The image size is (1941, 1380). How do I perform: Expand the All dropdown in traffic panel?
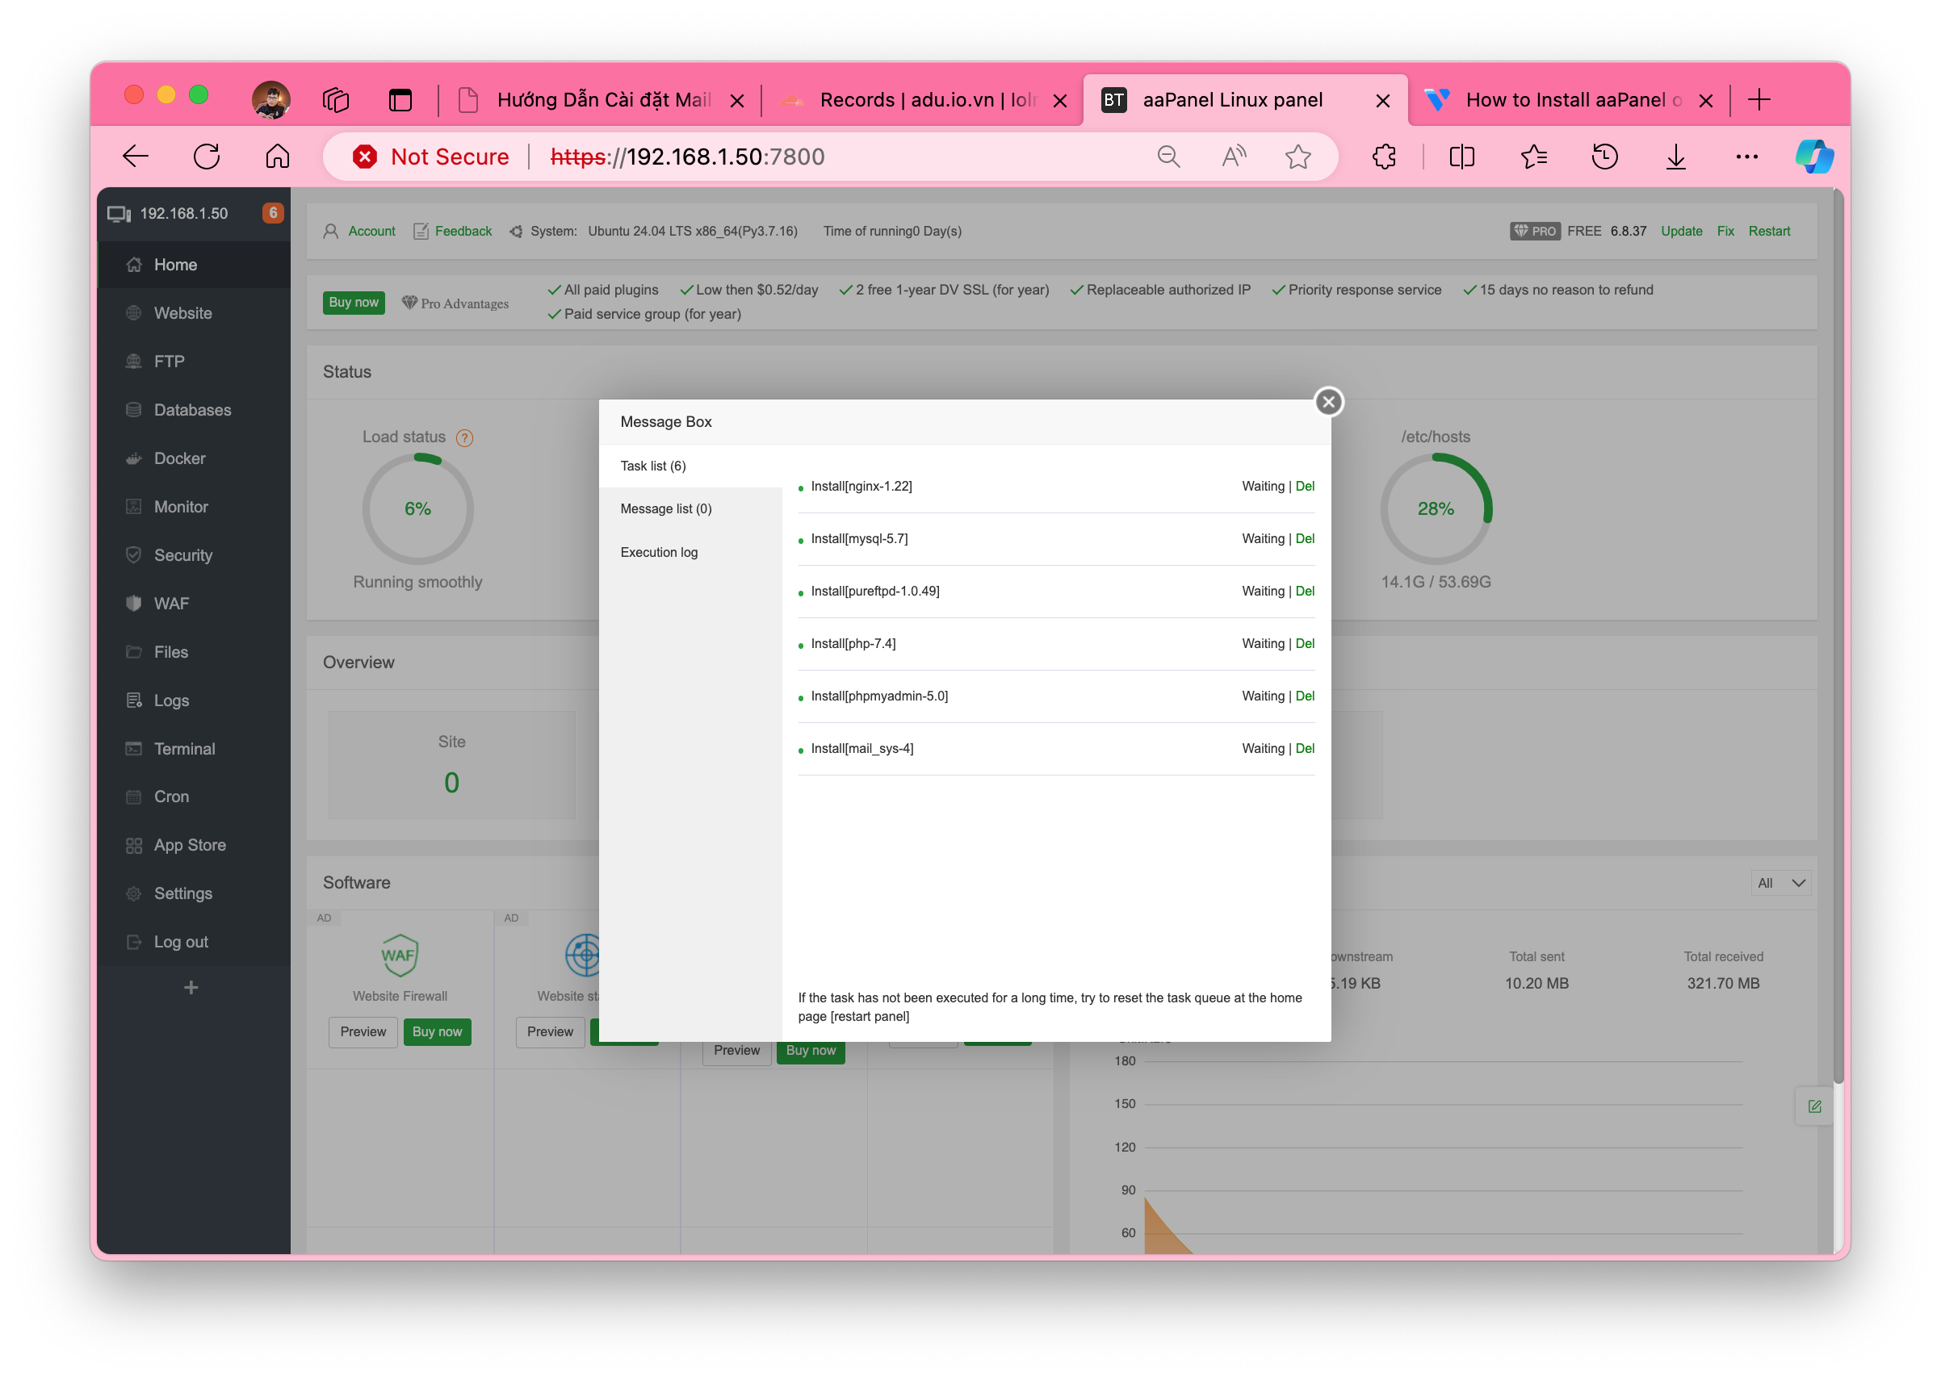[x=1780, y=884]
